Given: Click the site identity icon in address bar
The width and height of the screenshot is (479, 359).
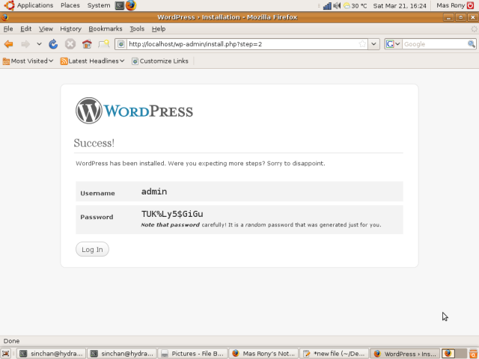Looking at the screenshot, I should point(121,44).
